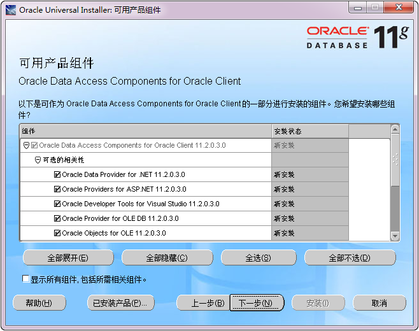Select 新安装 status for Oracle Provider for OLE DB row
Viewport: 419px width, 331px height.
(x=310, y=218)
